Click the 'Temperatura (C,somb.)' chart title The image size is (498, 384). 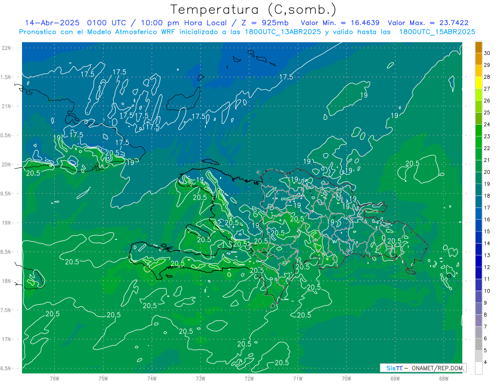point(254,9)
